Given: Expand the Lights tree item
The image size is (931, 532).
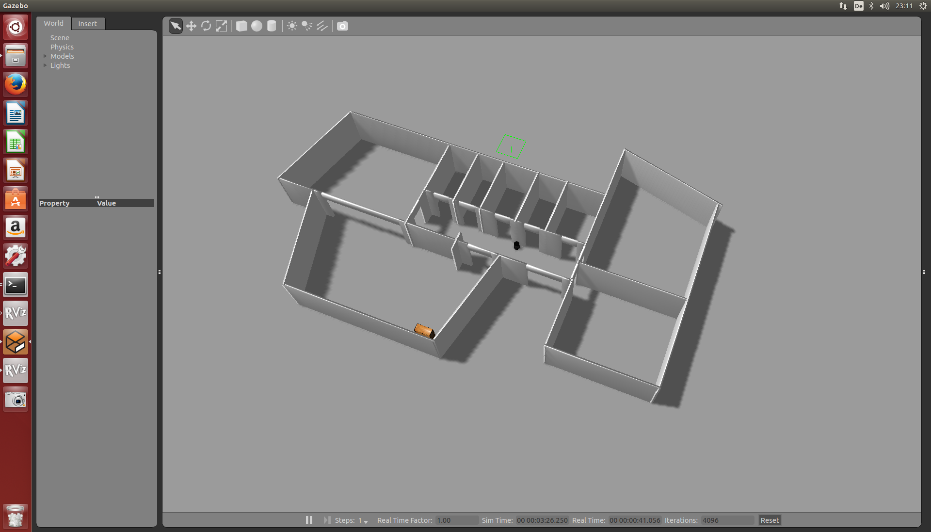Looking at the screenshot, I should click(45, 65).
